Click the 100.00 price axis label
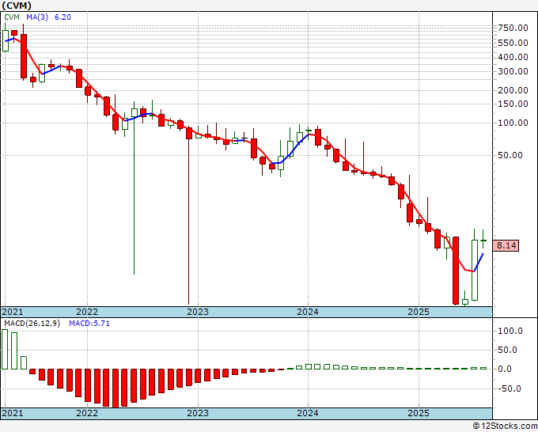The image size is (538, 432). [513, 123]
